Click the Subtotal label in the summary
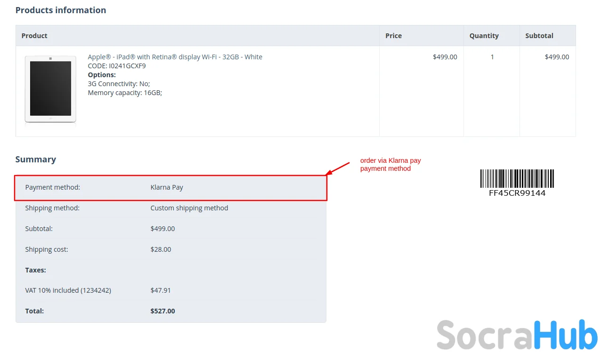The image size is (609, 352). 39,229
